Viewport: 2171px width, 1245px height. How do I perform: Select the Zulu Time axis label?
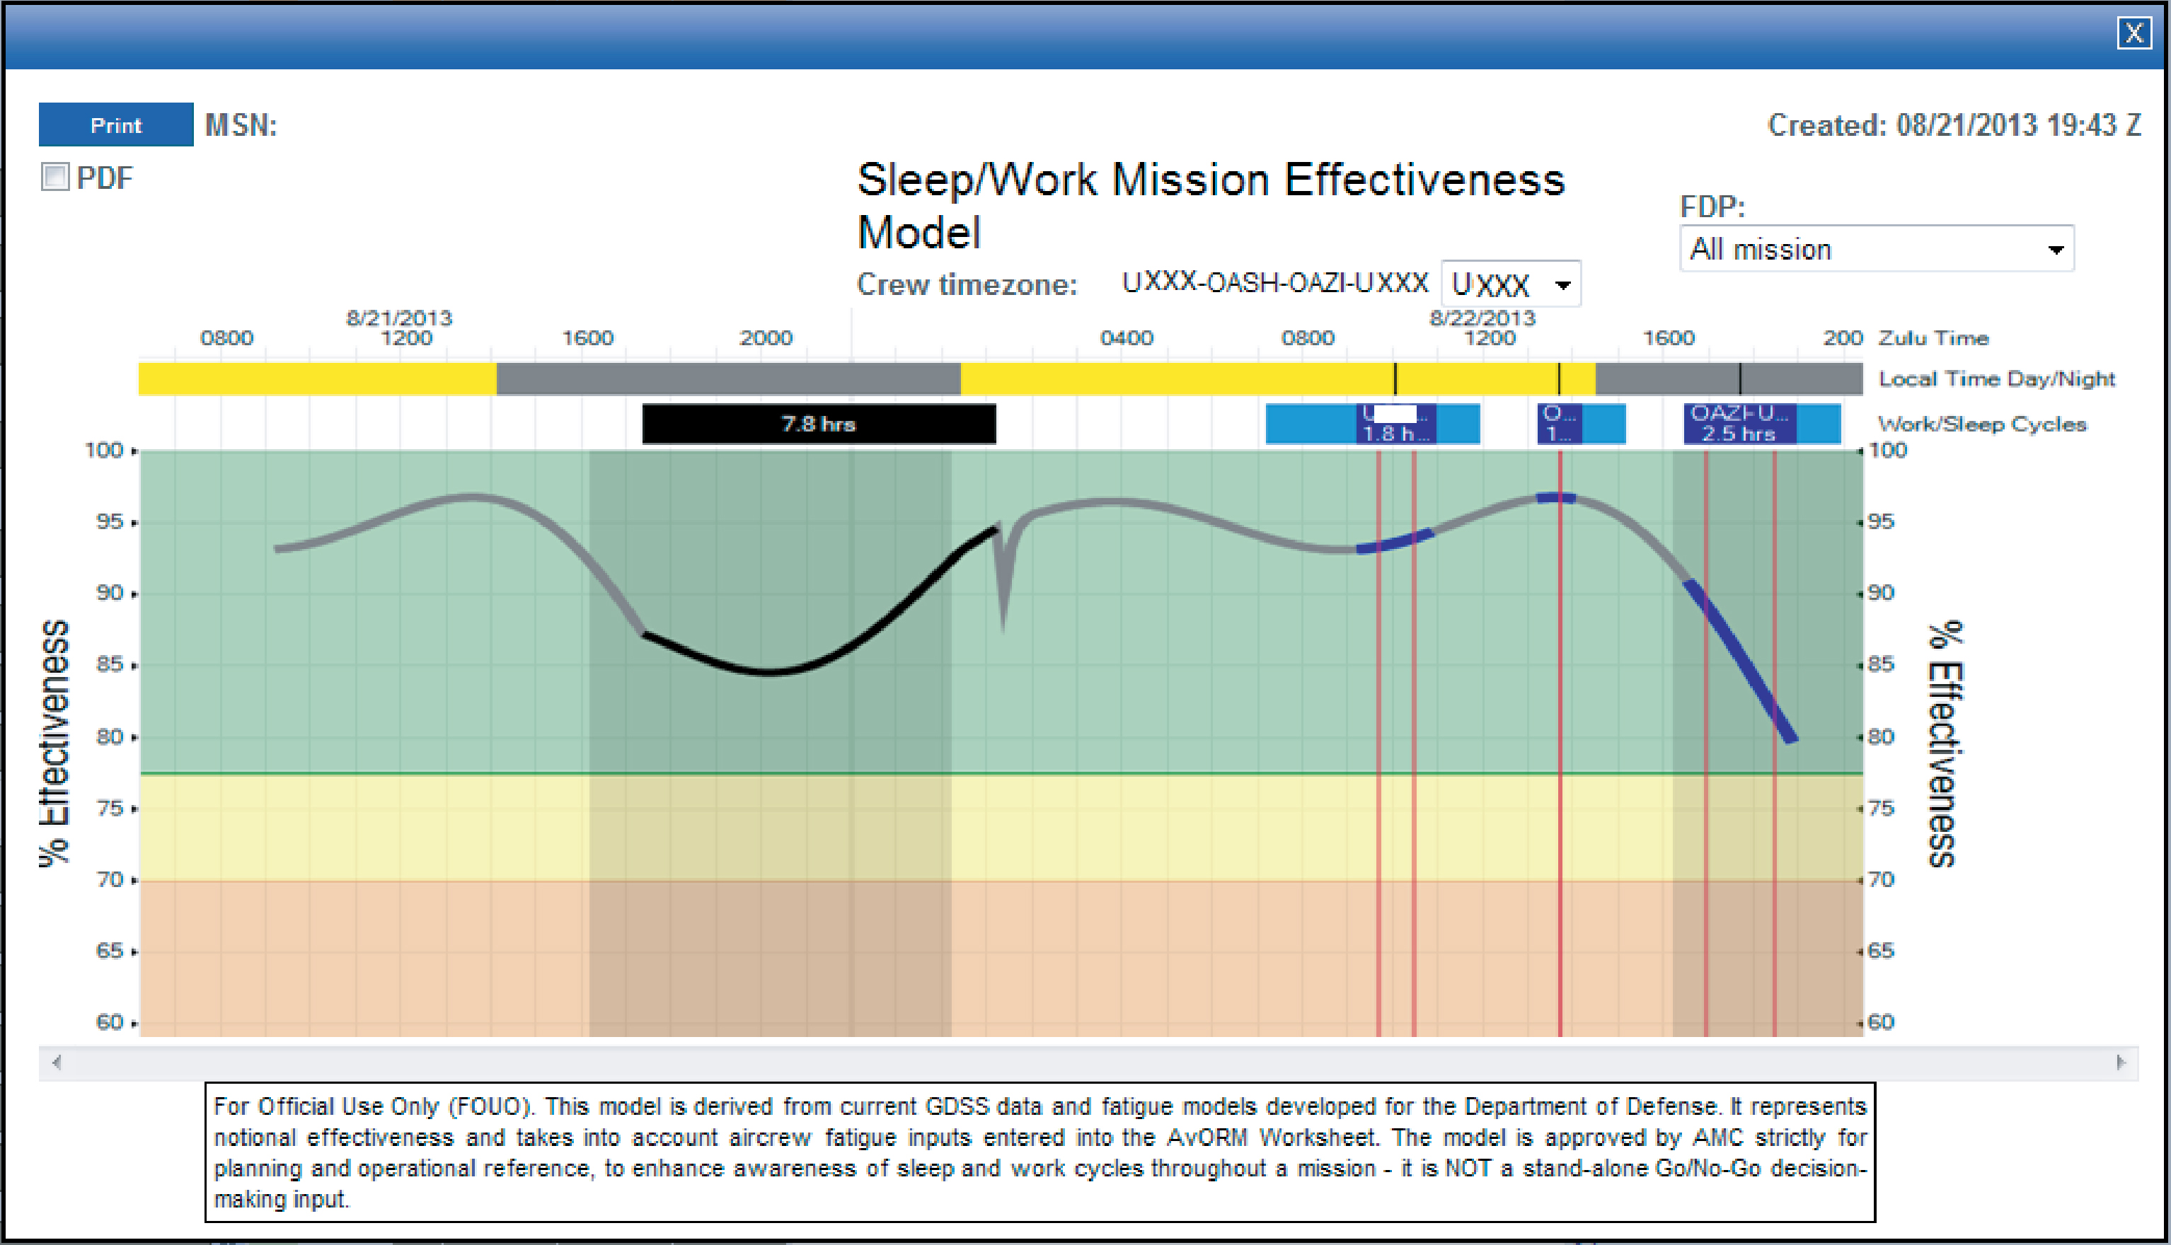click(x=1932, y=337)
